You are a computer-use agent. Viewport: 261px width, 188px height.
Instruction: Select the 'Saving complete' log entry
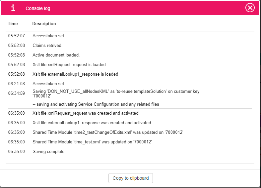pyautogui.click(x=48, y=151)
